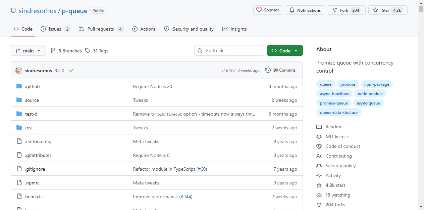The height and width of the screenshot is (210, 424).
Task: Open the 6 Branches link
Action: 66,51
